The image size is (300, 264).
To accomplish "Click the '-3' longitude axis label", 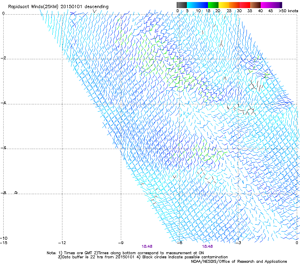I will pos(238,243).
